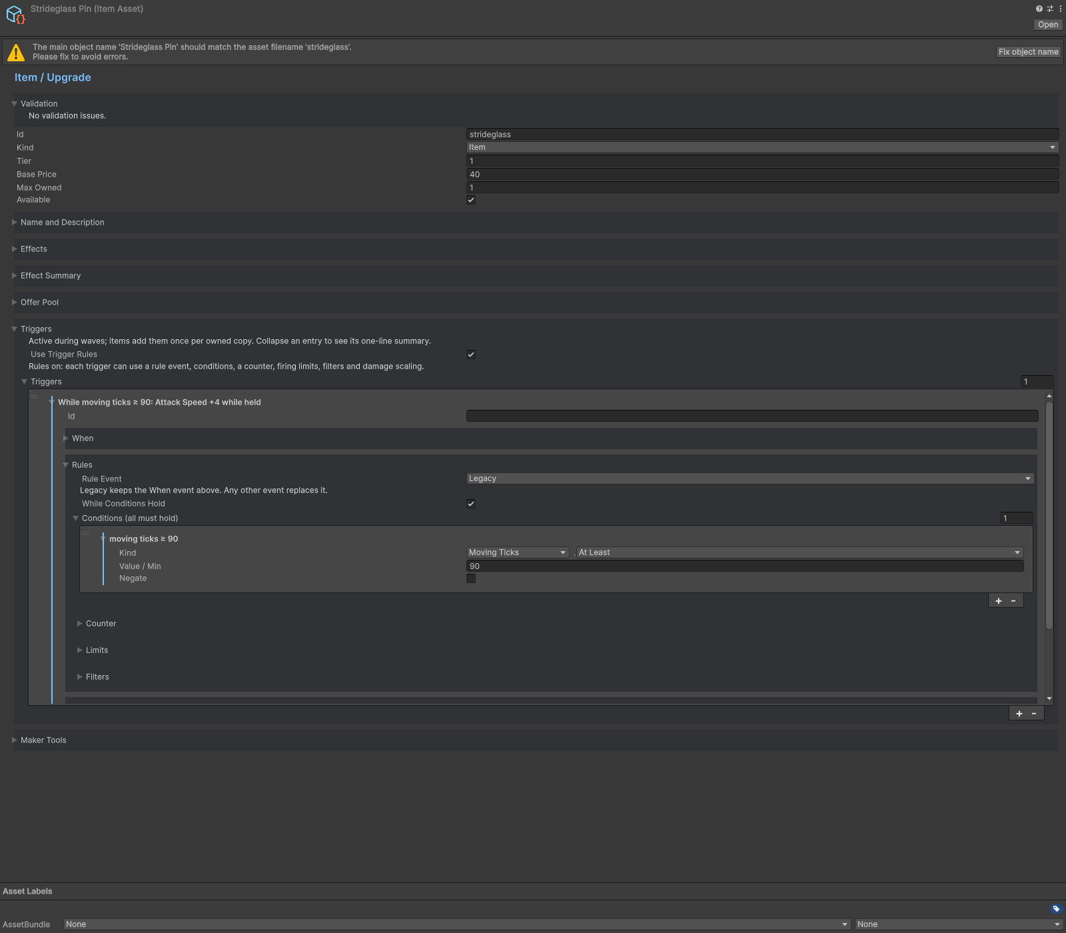Expand the Limits foldout
This screenshot has width=1066, height=933.
[79, 650]
